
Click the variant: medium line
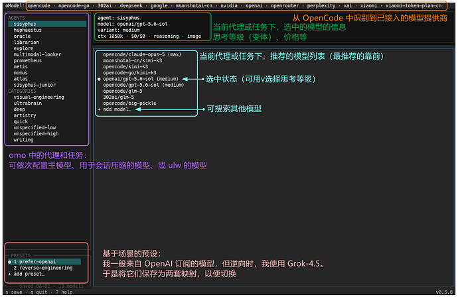(119, 30)
